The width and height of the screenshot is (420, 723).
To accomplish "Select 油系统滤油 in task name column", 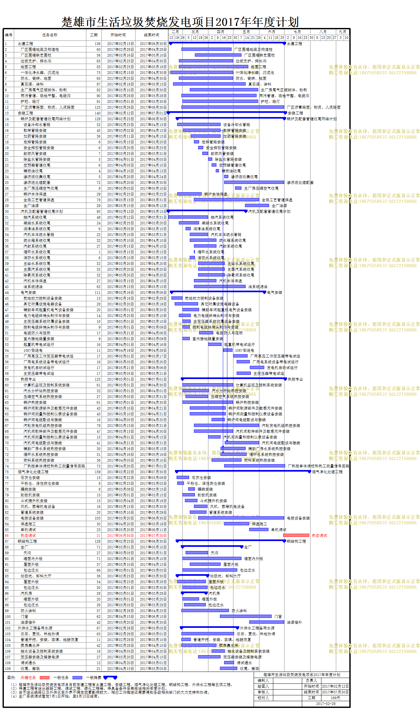I will (x=33, y=287).
